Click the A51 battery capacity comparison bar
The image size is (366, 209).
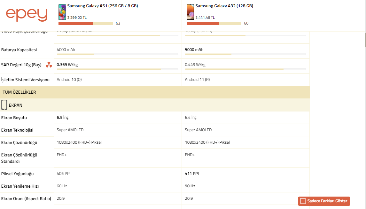117,54
